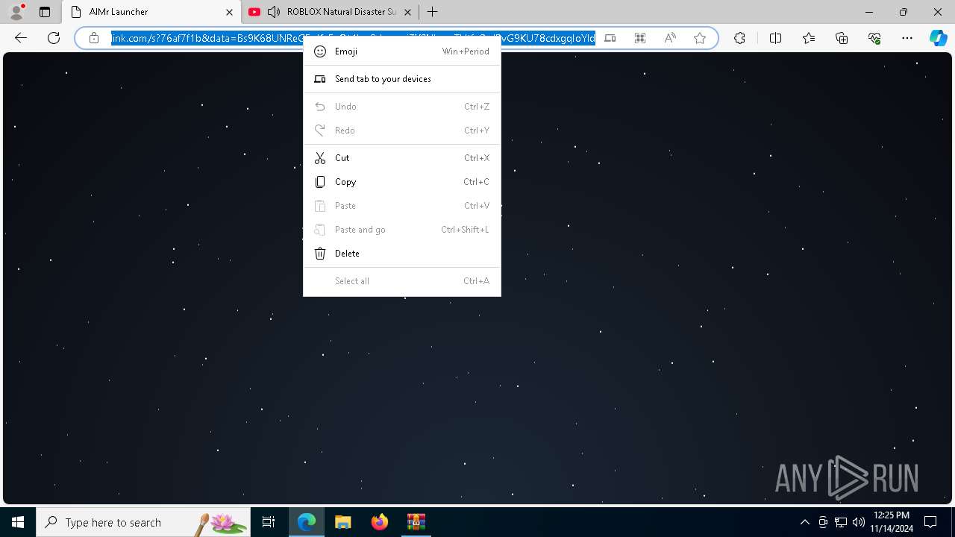Open the Copilot sidebar icon
The height and width of the screenshot is (537, 955).
click(x=938, y=38)
